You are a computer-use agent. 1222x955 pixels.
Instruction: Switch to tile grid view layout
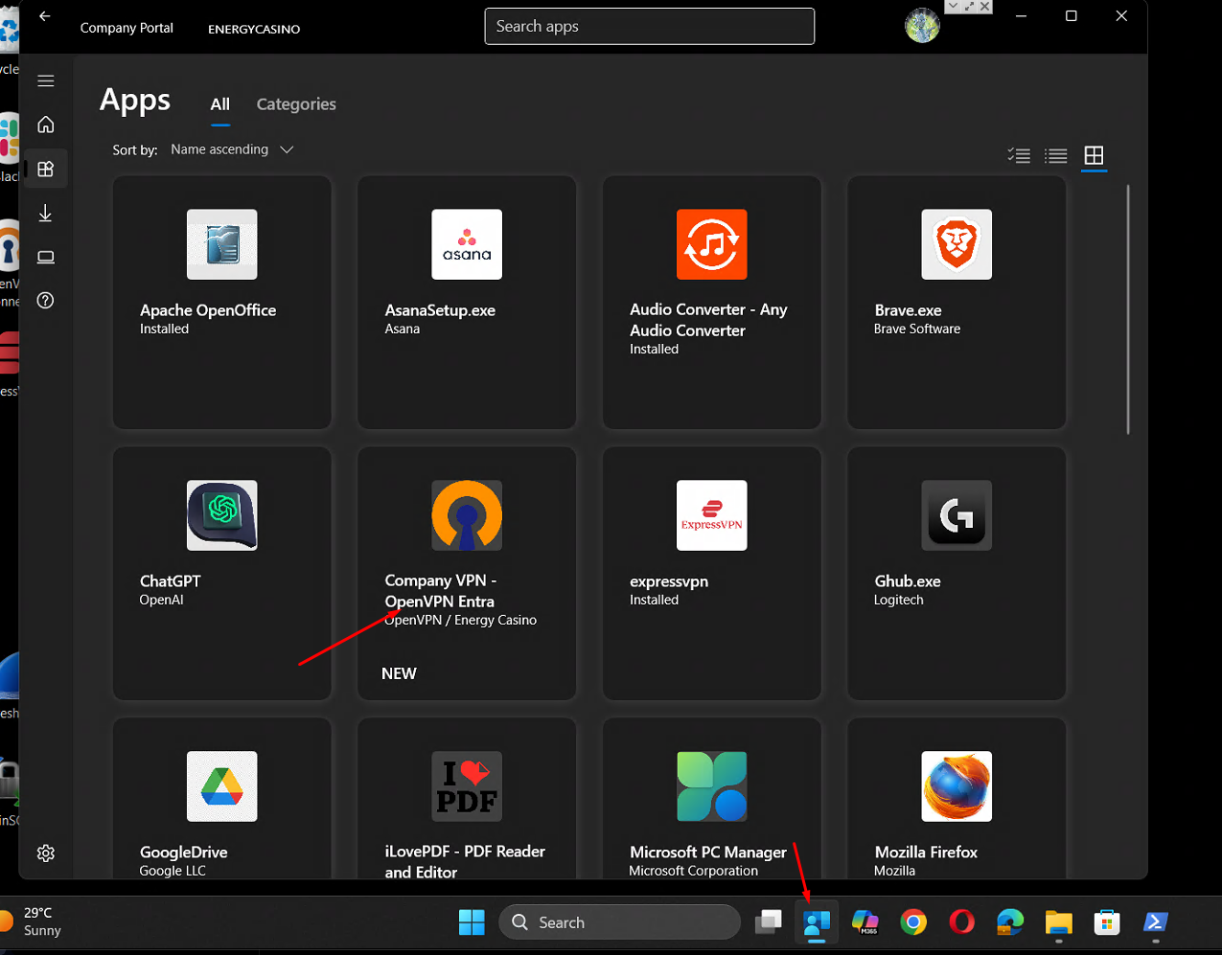(x=1094, y=155)
